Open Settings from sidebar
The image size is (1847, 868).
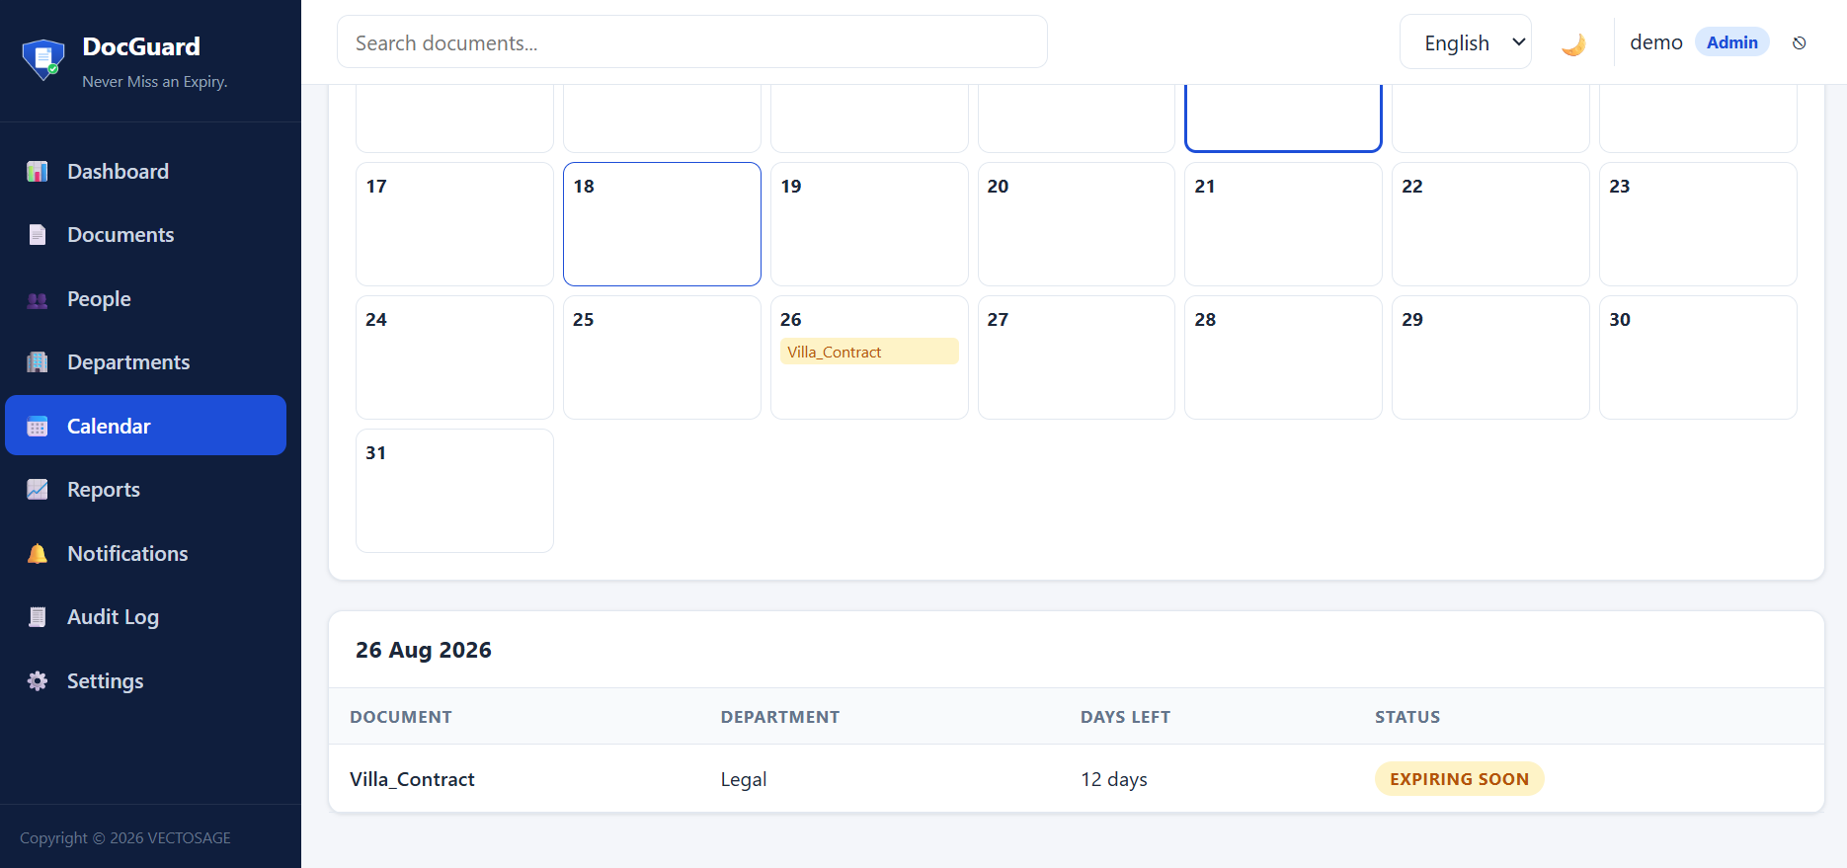click(x=146, y=681)
